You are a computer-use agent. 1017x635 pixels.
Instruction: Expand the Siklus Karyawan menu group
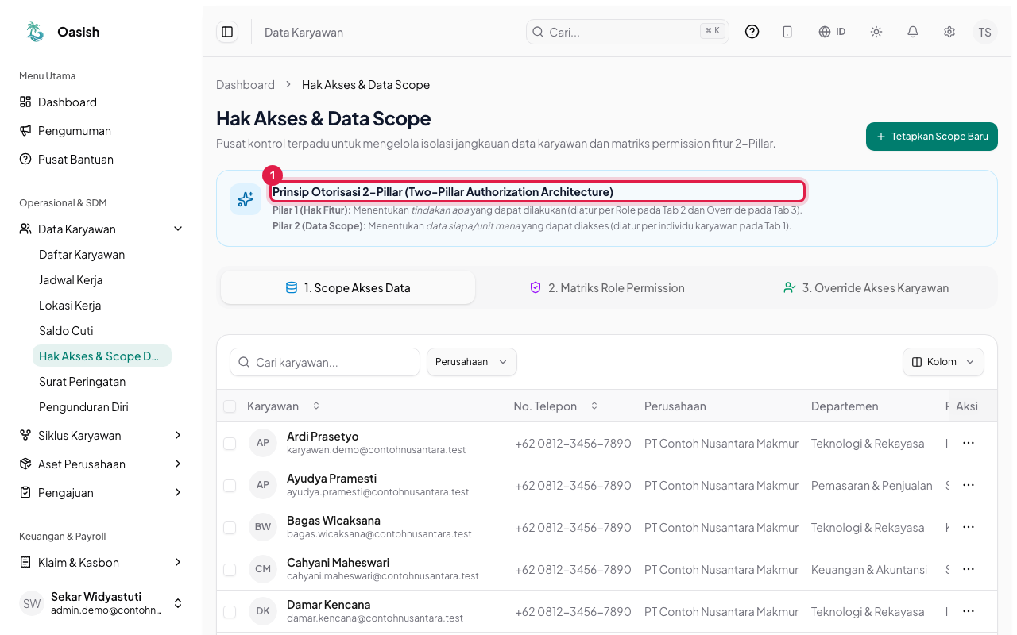102,436
